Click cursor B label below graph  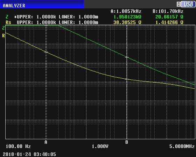pos(127,142)
